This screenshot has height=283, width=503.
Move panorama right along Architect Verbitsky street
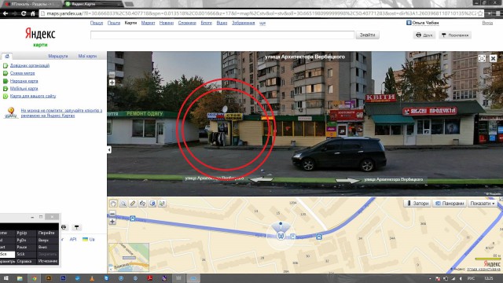tap(348, 180)
